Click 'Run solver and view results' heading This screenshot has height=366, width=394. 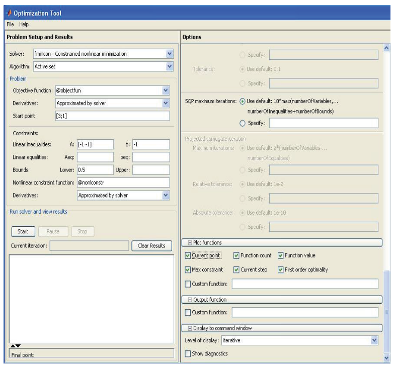point(38,212)
